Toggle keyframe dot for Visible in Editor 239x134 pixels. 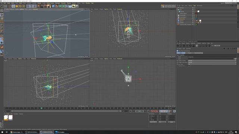click(177, 61)
